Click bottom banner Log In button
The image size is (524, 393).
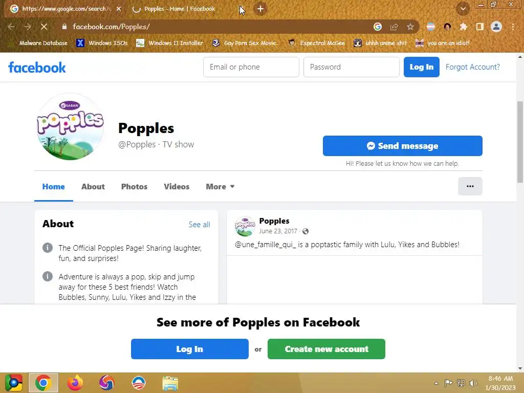[189, 349]
